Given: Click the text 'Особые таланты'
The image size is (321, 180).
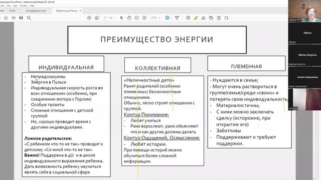Looking at the screenshot, I should [48, 104].
